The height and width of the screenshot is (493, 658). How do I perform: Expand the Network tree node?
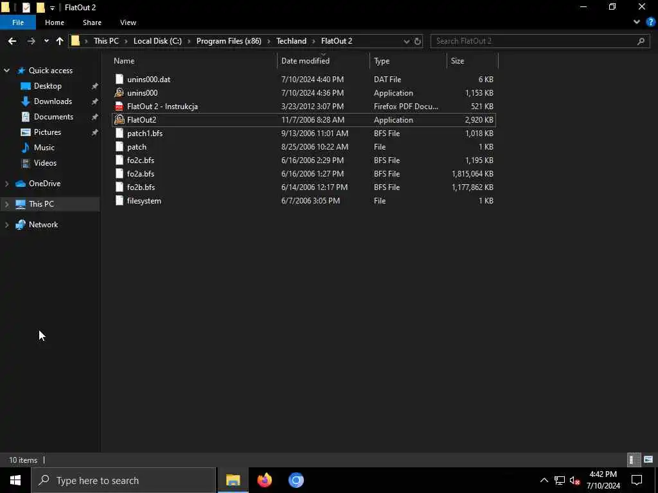pyautogui.click(x=6, y=225)
